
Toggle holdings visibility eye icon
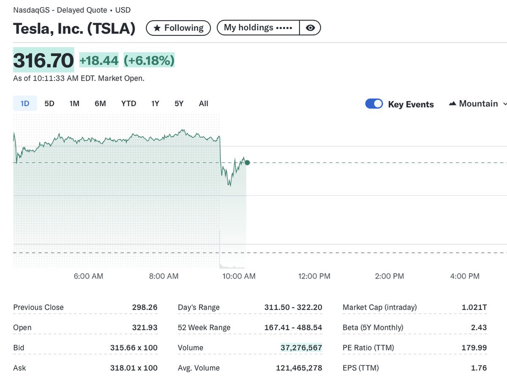coord(311,28)
